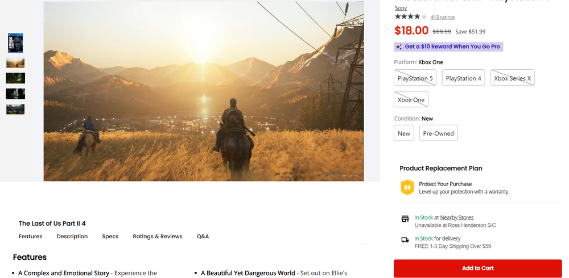Image resolution: width=569 pixels, height=278 pixels.
Task: Select the PlayStation 4 platform option
Action: click(x=463, y=78)
